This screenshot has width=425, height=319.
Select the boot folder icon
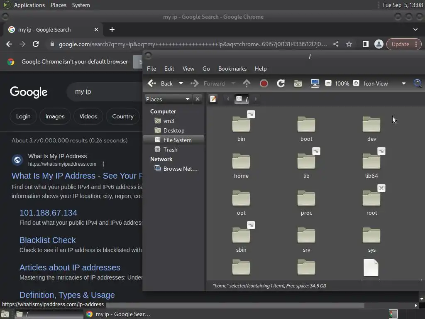(x=306, y=124)
